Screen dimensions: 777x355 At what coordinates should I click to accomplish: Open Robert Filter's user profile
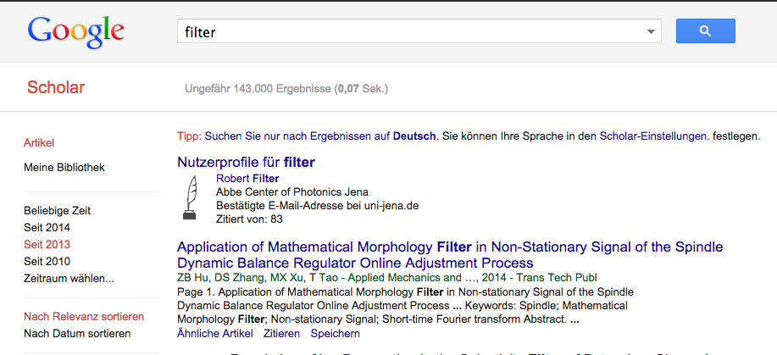click(253, 178)
